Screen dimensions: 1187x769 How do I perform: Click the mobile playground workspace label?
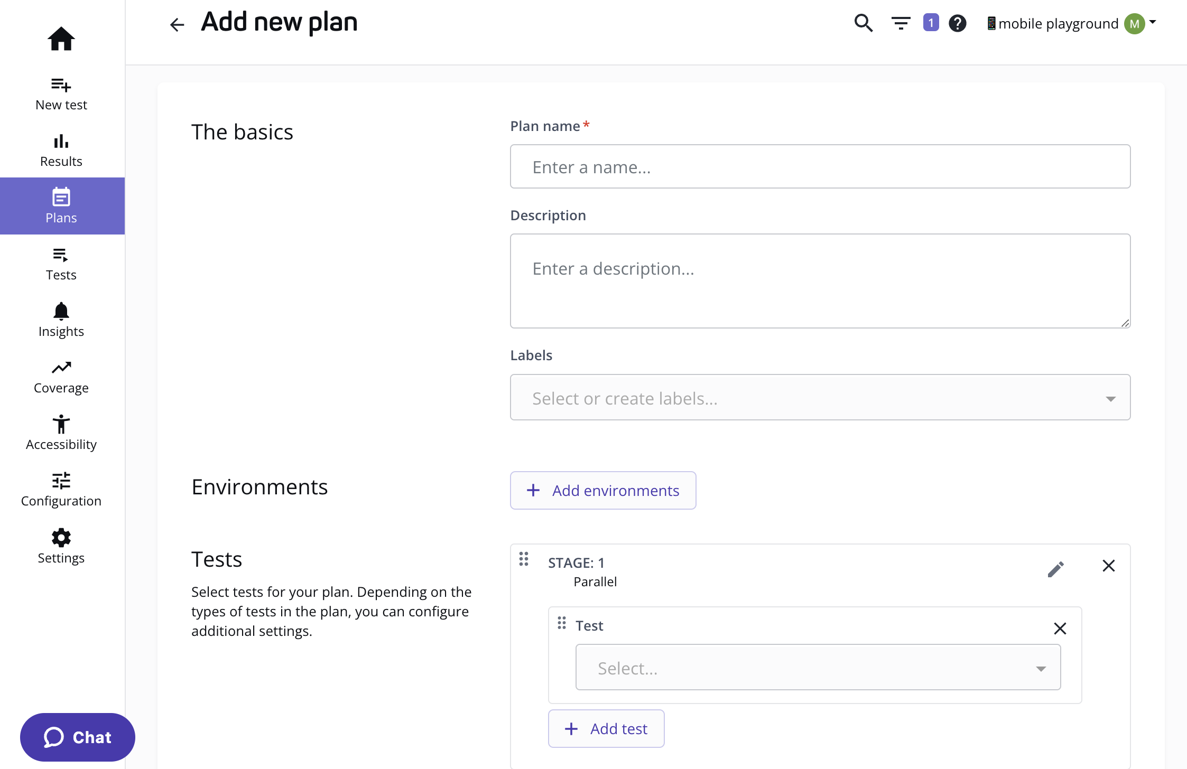1058,23
